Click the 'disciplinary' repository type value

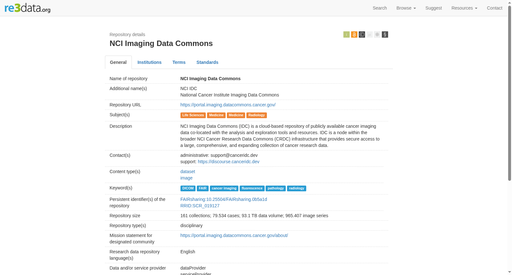click(x=191, y=225)
